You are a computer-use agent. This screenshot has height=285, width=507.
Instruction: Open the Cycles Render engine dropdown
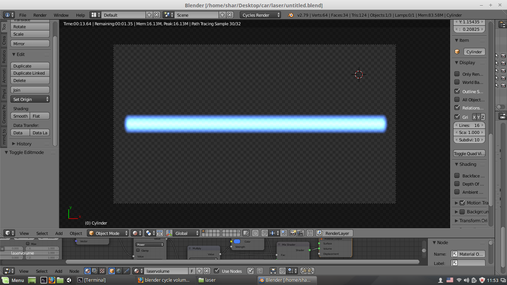(x=261, y=15)
